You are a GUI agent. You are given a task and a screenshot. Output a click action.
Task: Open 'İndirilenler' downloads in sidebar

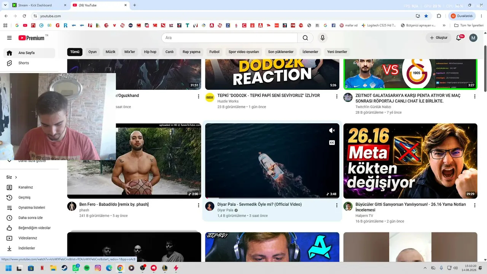(x=27, y=248)
